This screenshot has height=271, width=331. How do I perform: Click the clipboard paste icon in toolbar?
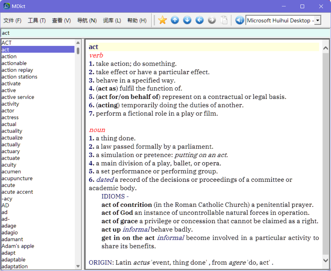[x=224, y=20]
